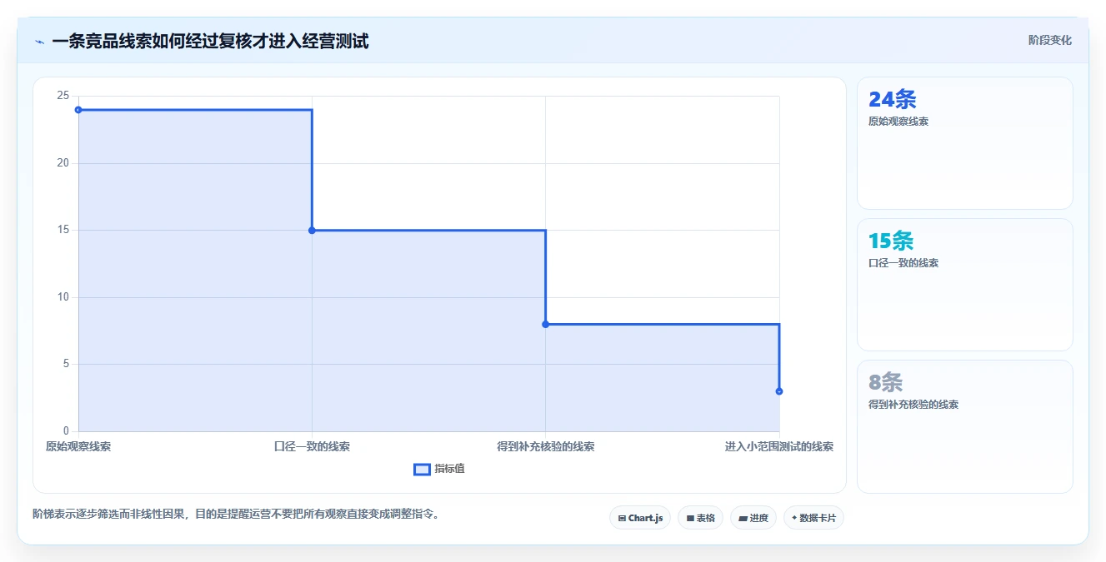Viewport: 1106px width, 562px height.
Task: Click the 原始观察线索 x-axis label
Action: point(78,446)
